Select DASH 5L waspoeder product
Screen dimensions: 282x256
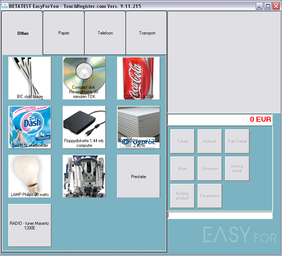30,127
